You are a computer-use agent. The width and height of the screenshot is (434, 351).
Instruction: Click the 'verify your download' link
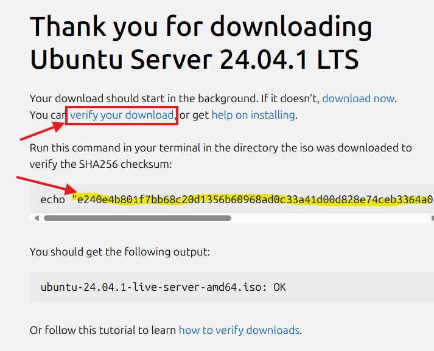pyautogui.click(x=122, y=115)
